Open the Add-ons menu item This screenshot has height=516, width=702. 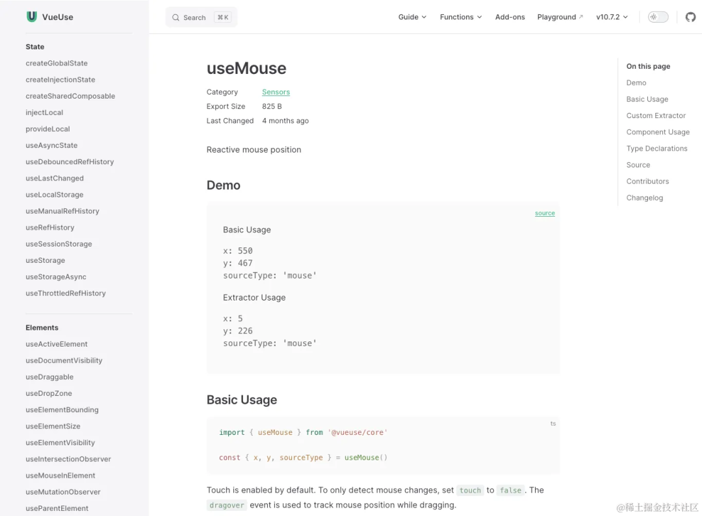coord(510,17)
